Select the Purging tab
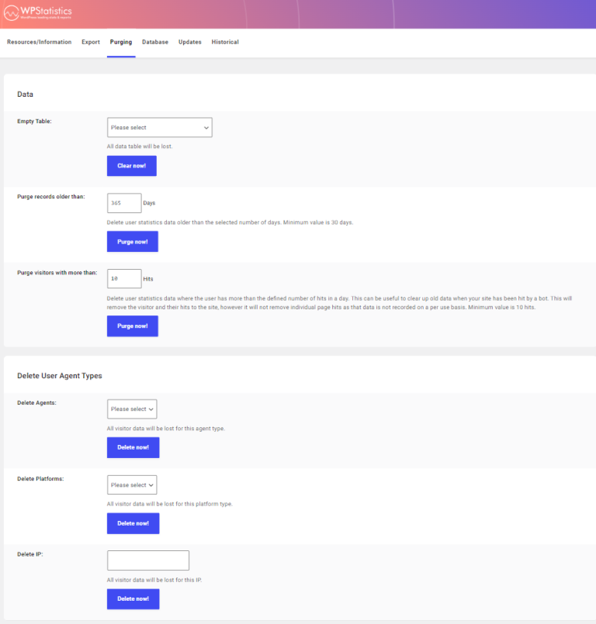 pyautogui.click(x=121, y=42)
